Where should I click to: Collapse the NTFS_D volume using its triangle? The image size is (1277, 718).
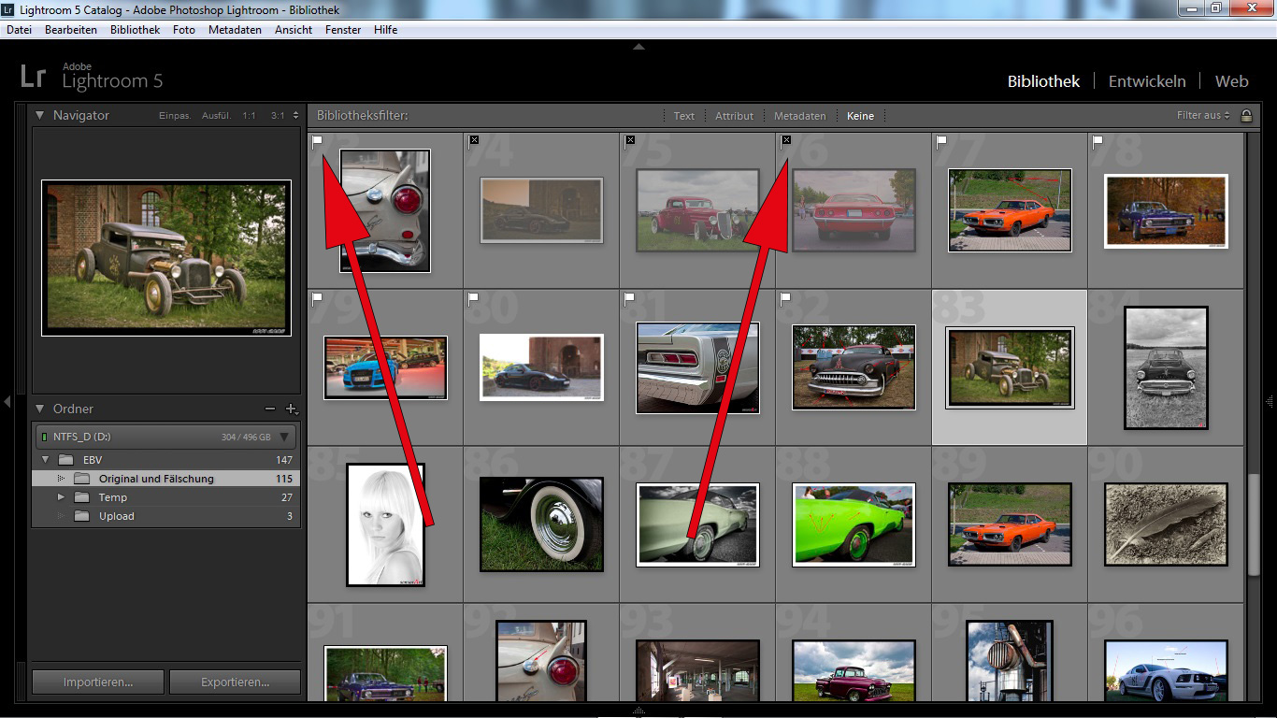coord(284,437)
